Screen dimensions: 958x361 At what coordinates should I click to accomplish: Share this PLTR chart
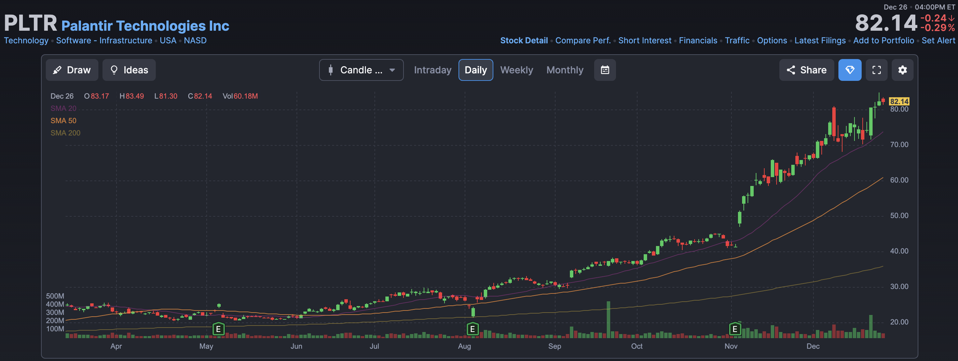(806, 70)
